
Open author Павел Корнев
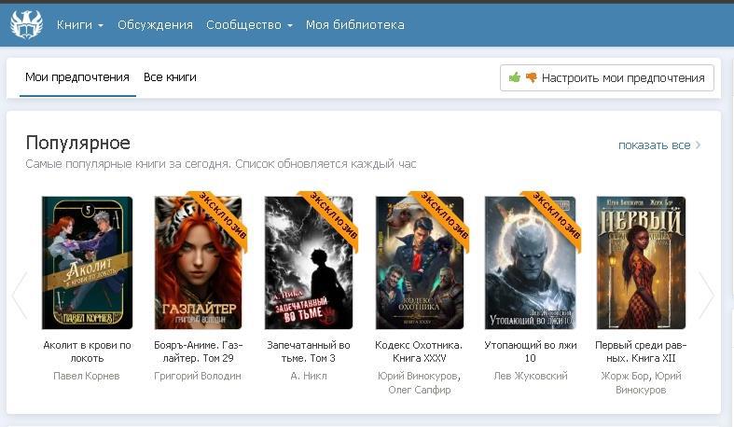tap(87, 376)
